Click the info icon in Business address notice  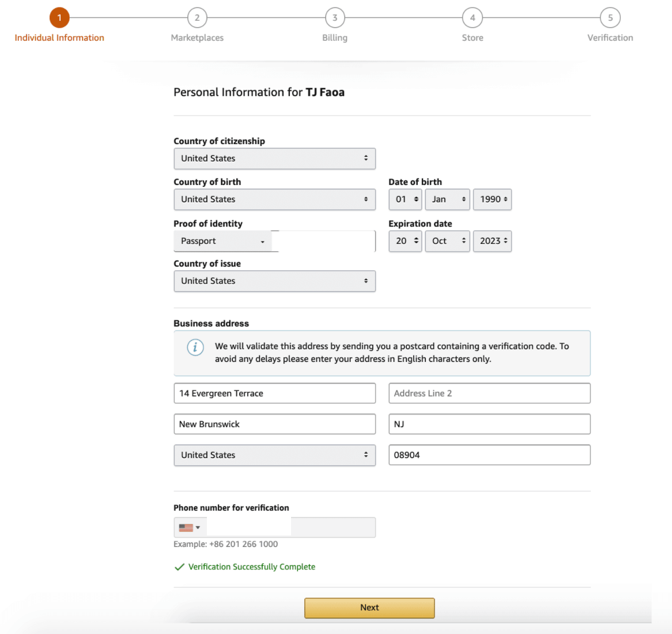pyautogui.click(x=195, y=348)
